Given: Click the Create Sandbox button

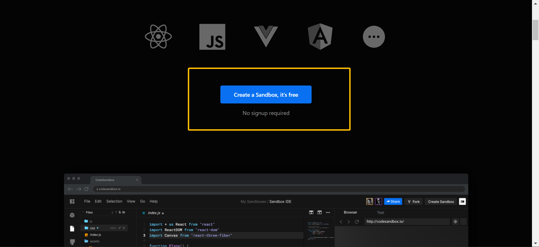Looking at the screenshot, I should tap(441, 202).
